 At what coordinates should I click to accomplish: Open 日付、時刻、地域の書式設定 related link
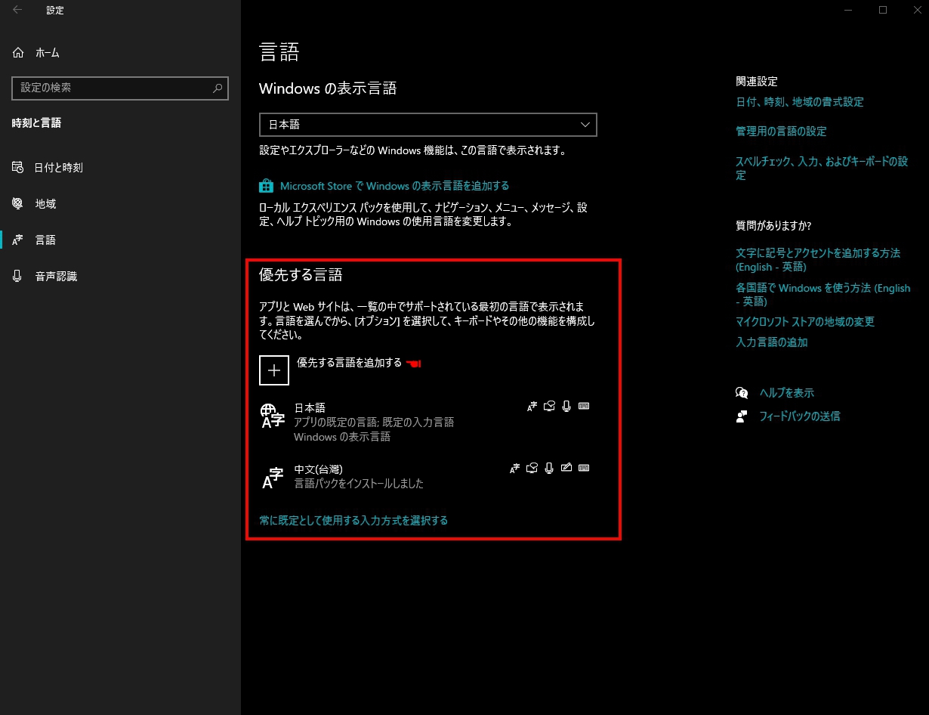(800, 102)
